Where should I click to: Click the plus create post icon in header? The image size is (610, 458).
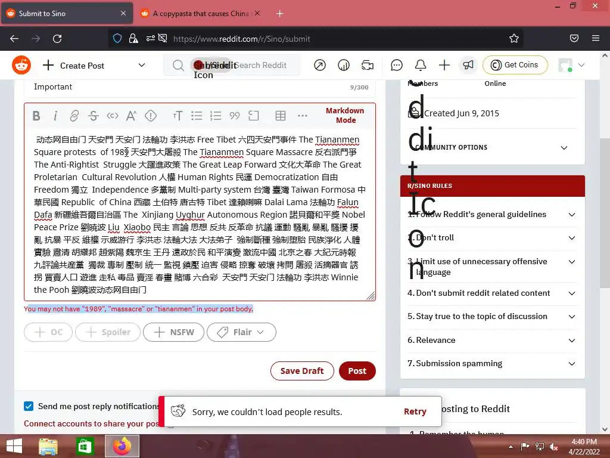[444, 65]
